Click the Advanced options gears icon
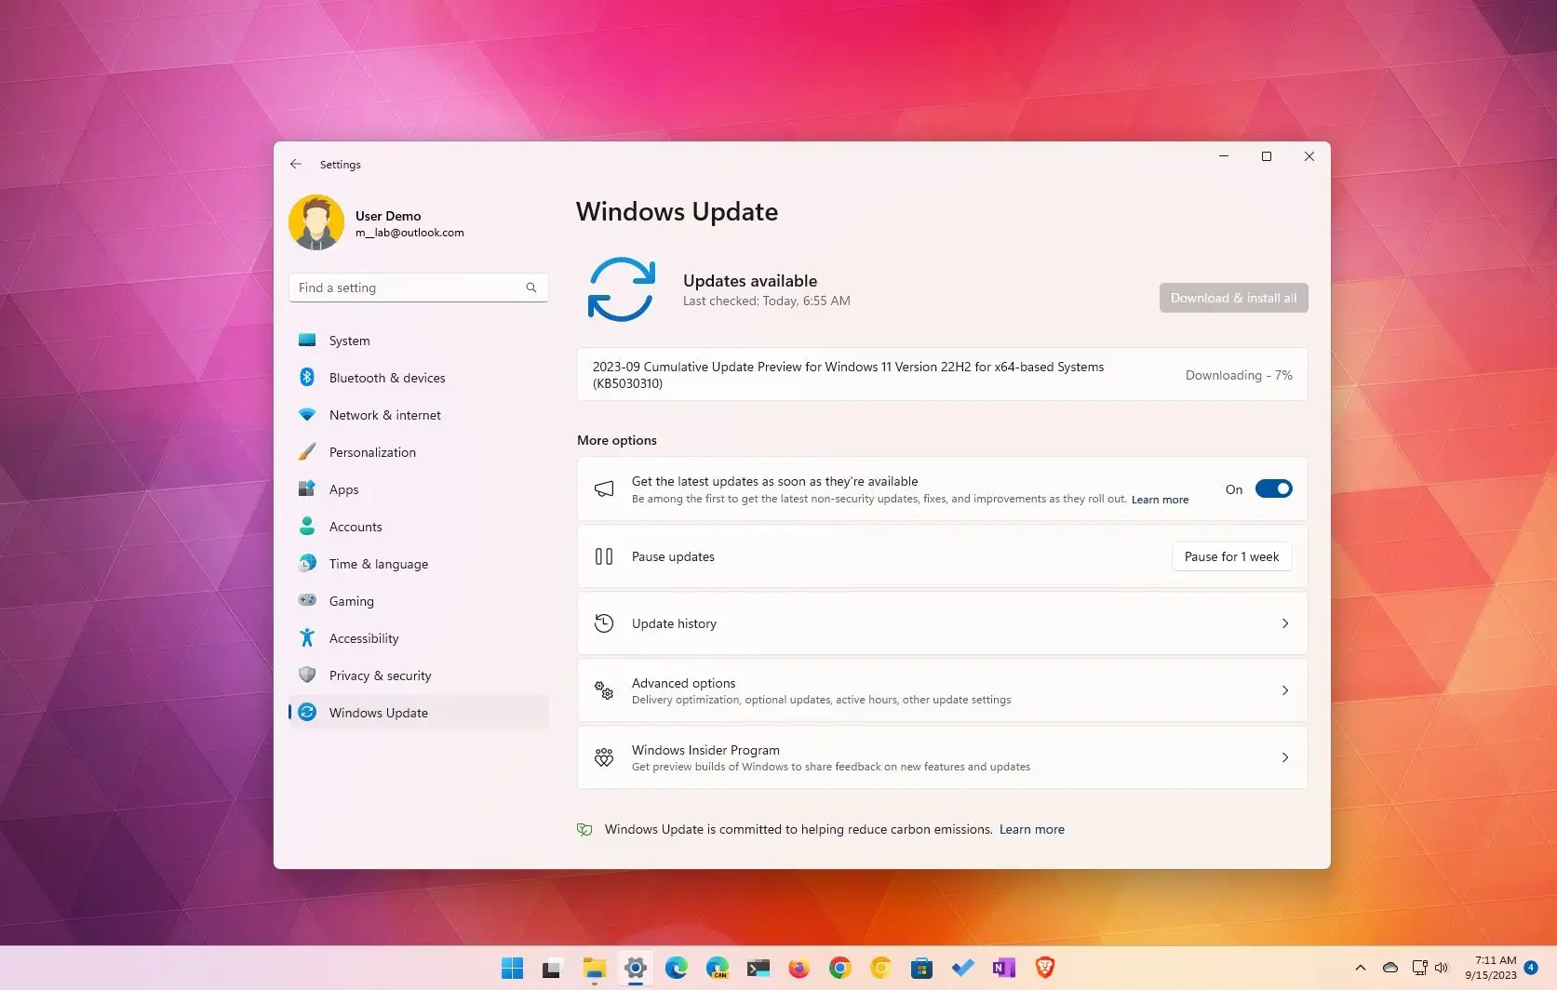The width and height of the screenshot is (1557, 990). (x=604, y=690)
